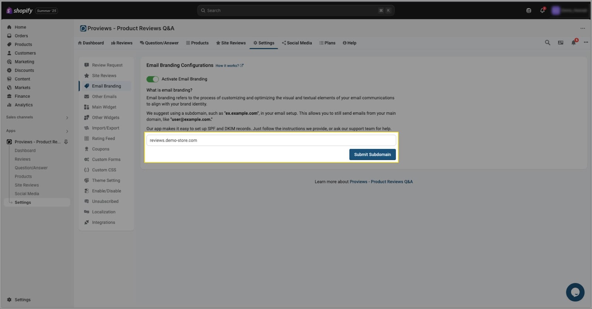This screenshot has width=592, height=309.
Task: Click the Shopify logo
Action: (20, 11)
